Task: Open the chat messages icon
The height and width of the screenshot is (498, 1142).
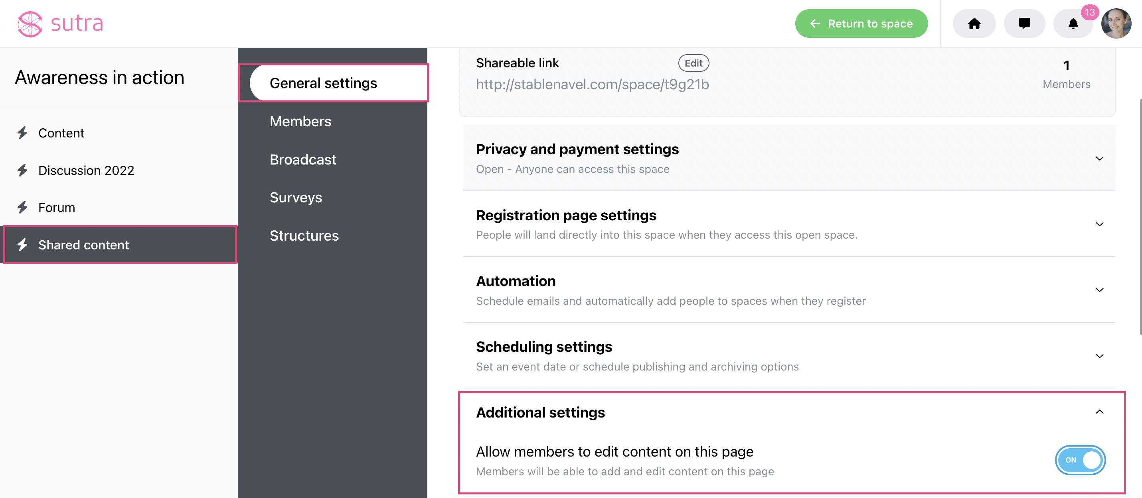Action: click(x=1024, y=24)
